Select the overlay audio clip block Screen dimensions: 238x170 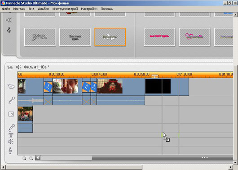tap(25, 128)
